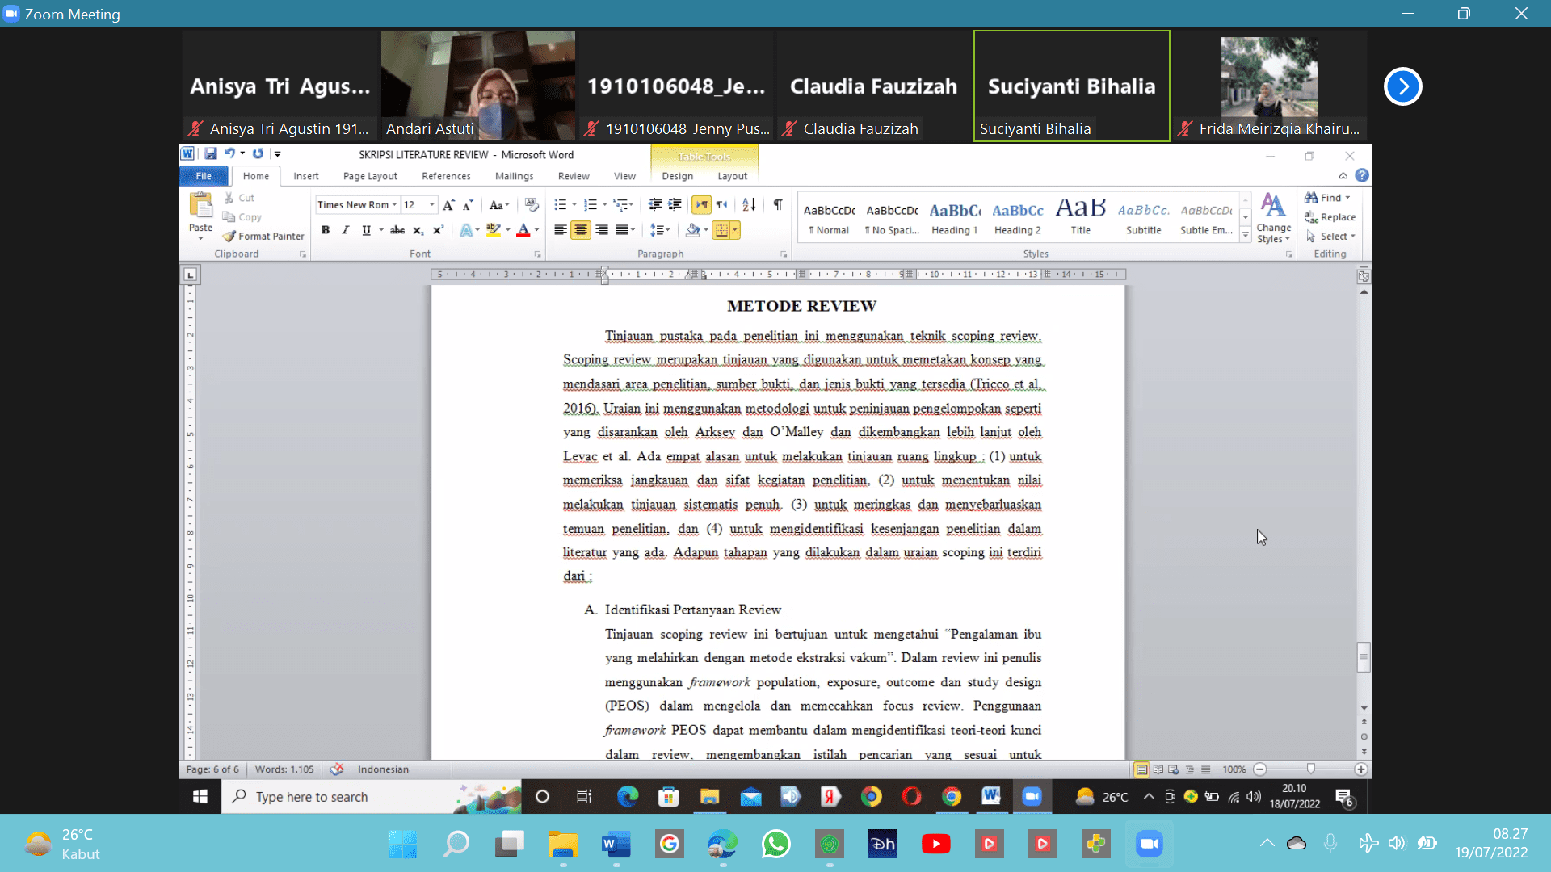Click the Sort icon in Paragraph group
This screenshot has height=872, width=1551.
749,205
